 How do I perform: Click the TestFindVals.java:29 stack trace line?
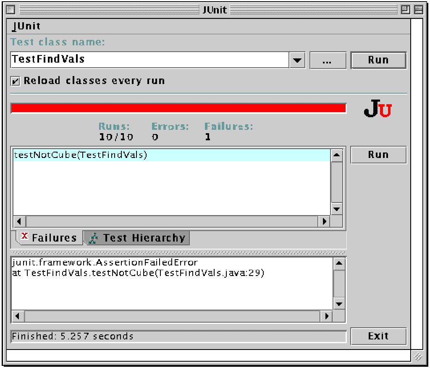tap(138, 273)
